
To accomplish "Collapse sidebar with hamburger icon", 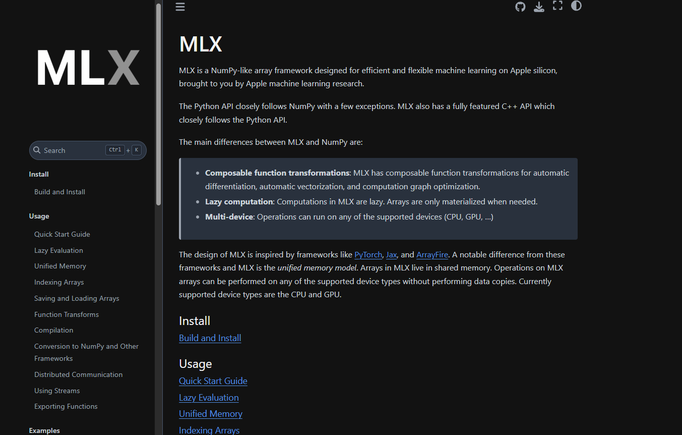I will click(180, 7).
